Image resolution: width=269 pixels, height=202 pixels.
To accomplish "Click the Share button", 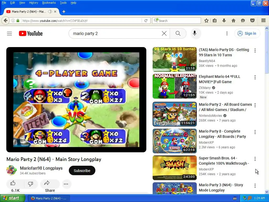I will click(x=50, y=184).
